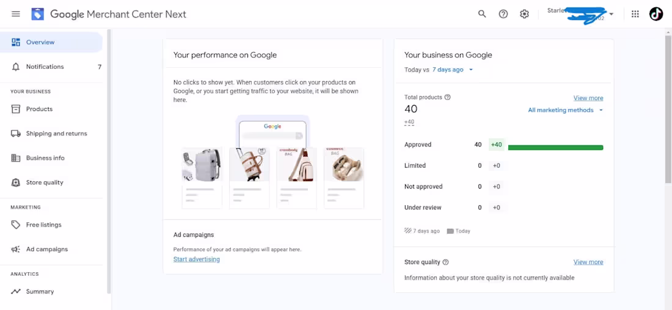Viewport: 672px width, 310px height.
Task: Click the Today legend entry
Action: point(459,231)
